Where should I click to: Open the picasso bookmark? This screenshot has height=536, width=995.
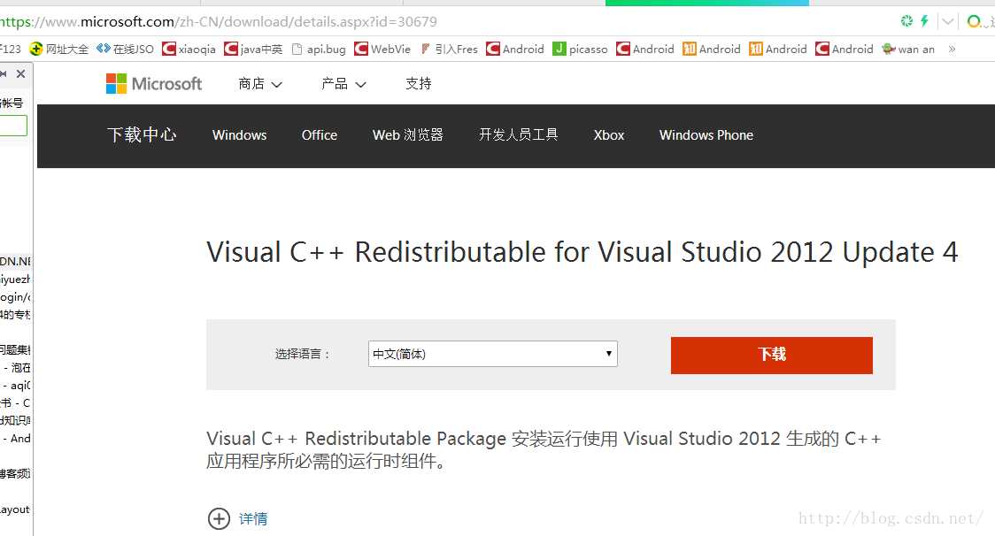point(580,49)
